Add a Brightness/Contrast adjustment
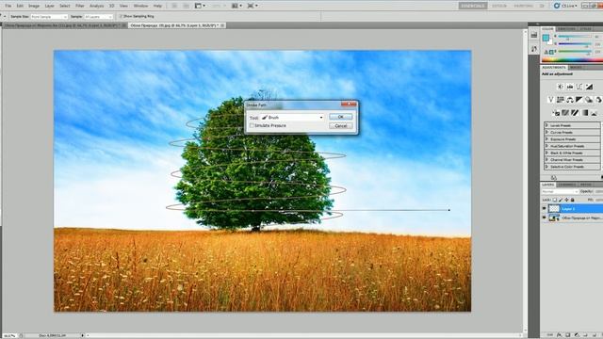 (561, 87)
